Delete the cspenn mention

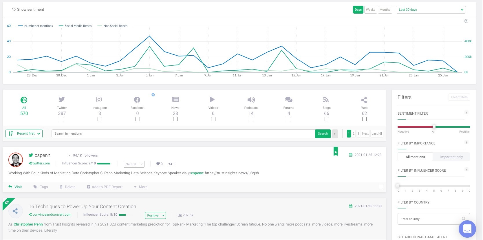coord(67,187)
